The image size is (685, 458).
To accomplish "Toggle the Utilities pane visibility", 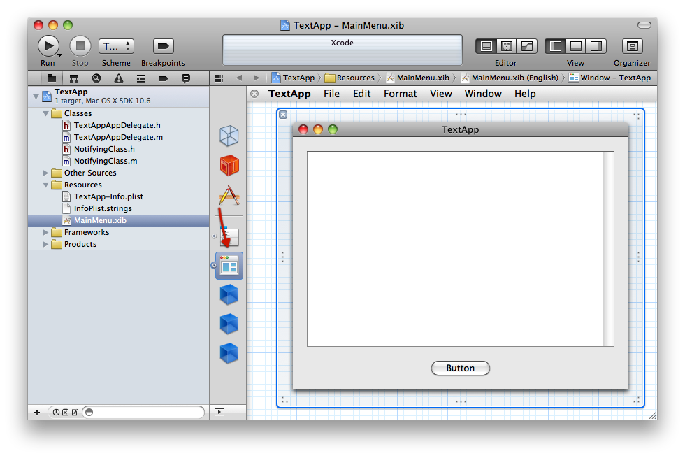I will pos(596,46).
